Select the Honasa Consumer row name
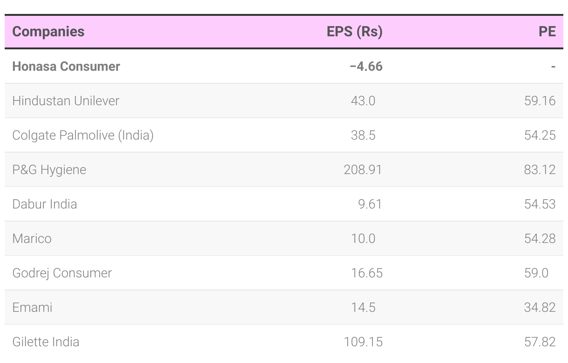The image size is (568, 363). (x=66, y=67)
